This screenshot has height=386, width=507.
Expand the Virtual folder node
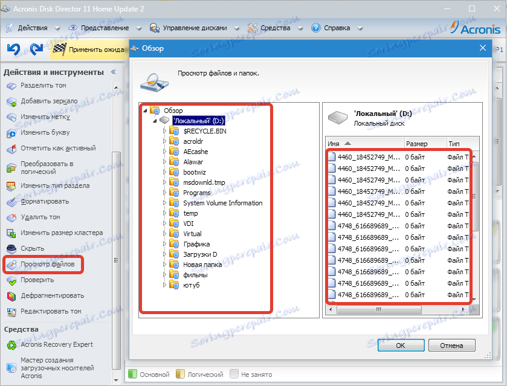164,234
